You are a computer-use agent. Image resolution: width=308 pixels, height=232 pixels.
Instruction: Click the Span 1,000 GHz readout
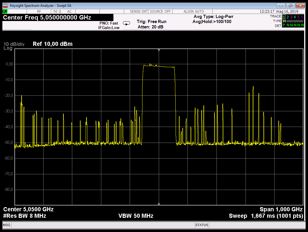tap(281, 210)
